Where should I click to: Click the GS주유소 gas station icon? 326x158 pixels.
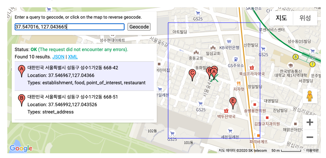pyautogui.click(x=236, y=59)
